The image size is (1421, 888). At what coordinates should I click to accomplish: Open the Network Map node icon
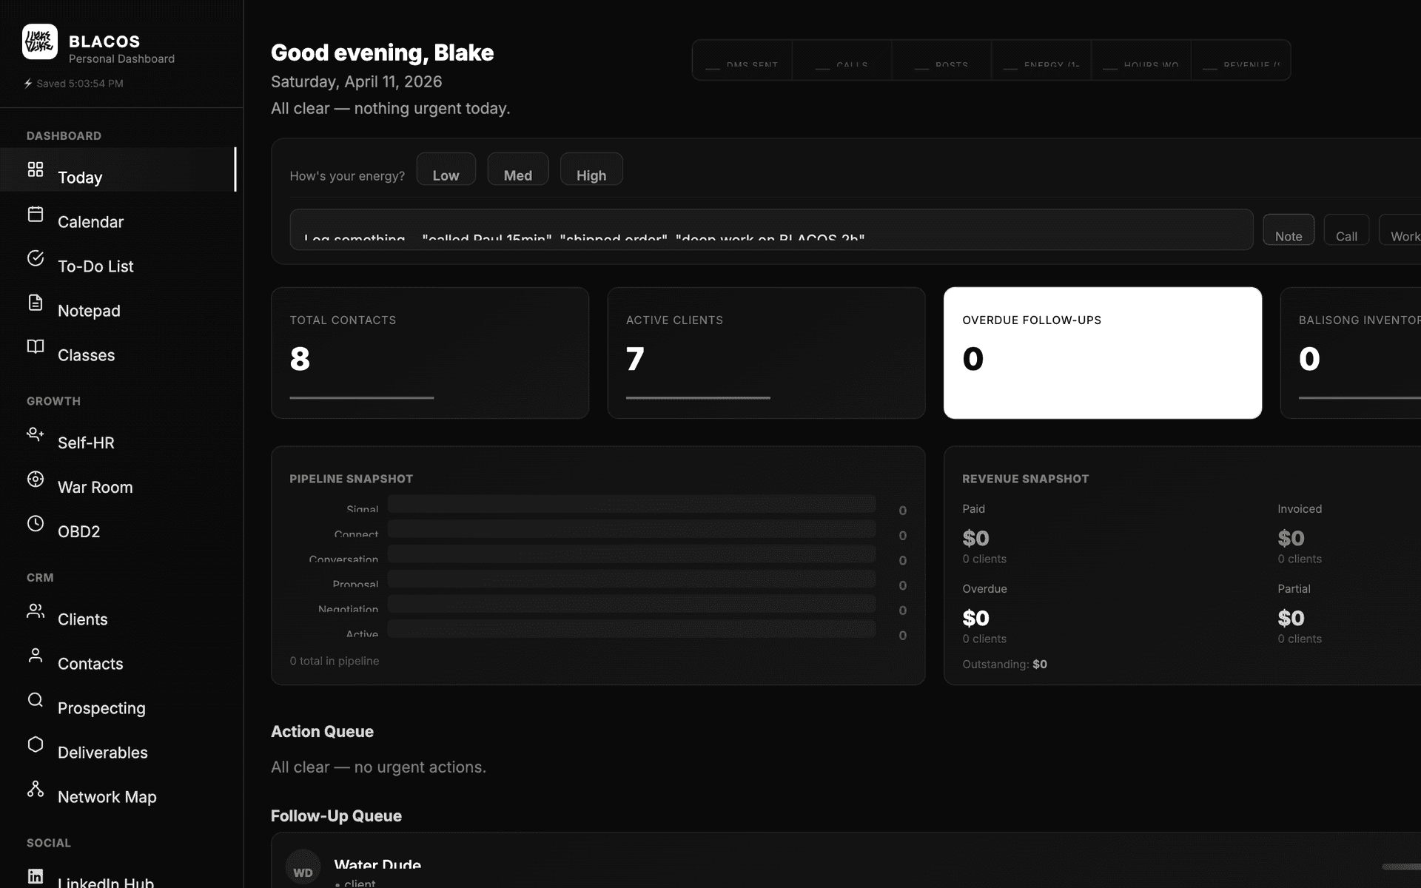click(36, 789)
